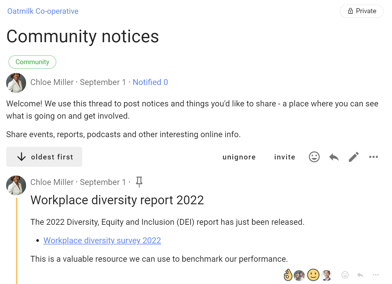Screen dimensions: 392x284
Task: Reply to the Workplace diversity comment
Action: click(x=360, y=275)
